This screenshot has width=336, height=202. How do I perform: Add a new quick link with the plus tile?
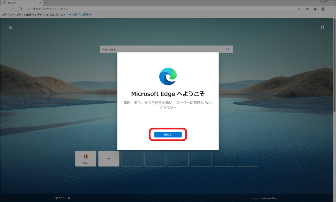click(x=109, y=158)
